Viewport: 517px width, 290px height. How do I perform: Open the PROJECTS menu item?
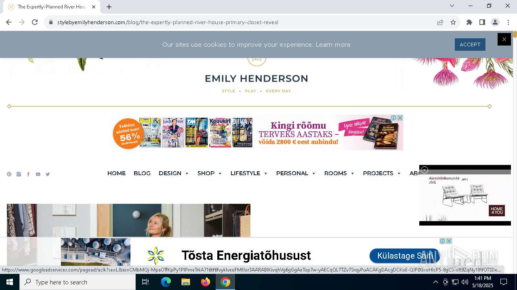(x=378, y=173)
